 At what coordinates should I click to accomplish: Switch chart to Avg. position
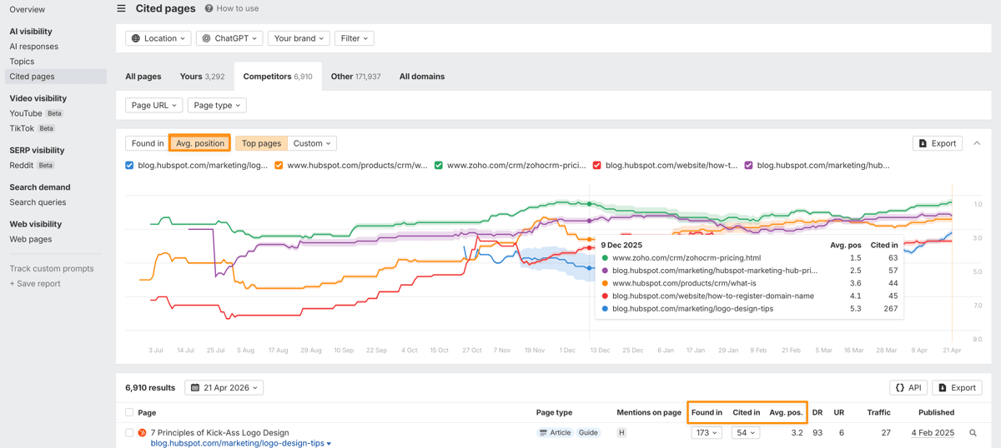pyautogui.click(x=200, y=143)
